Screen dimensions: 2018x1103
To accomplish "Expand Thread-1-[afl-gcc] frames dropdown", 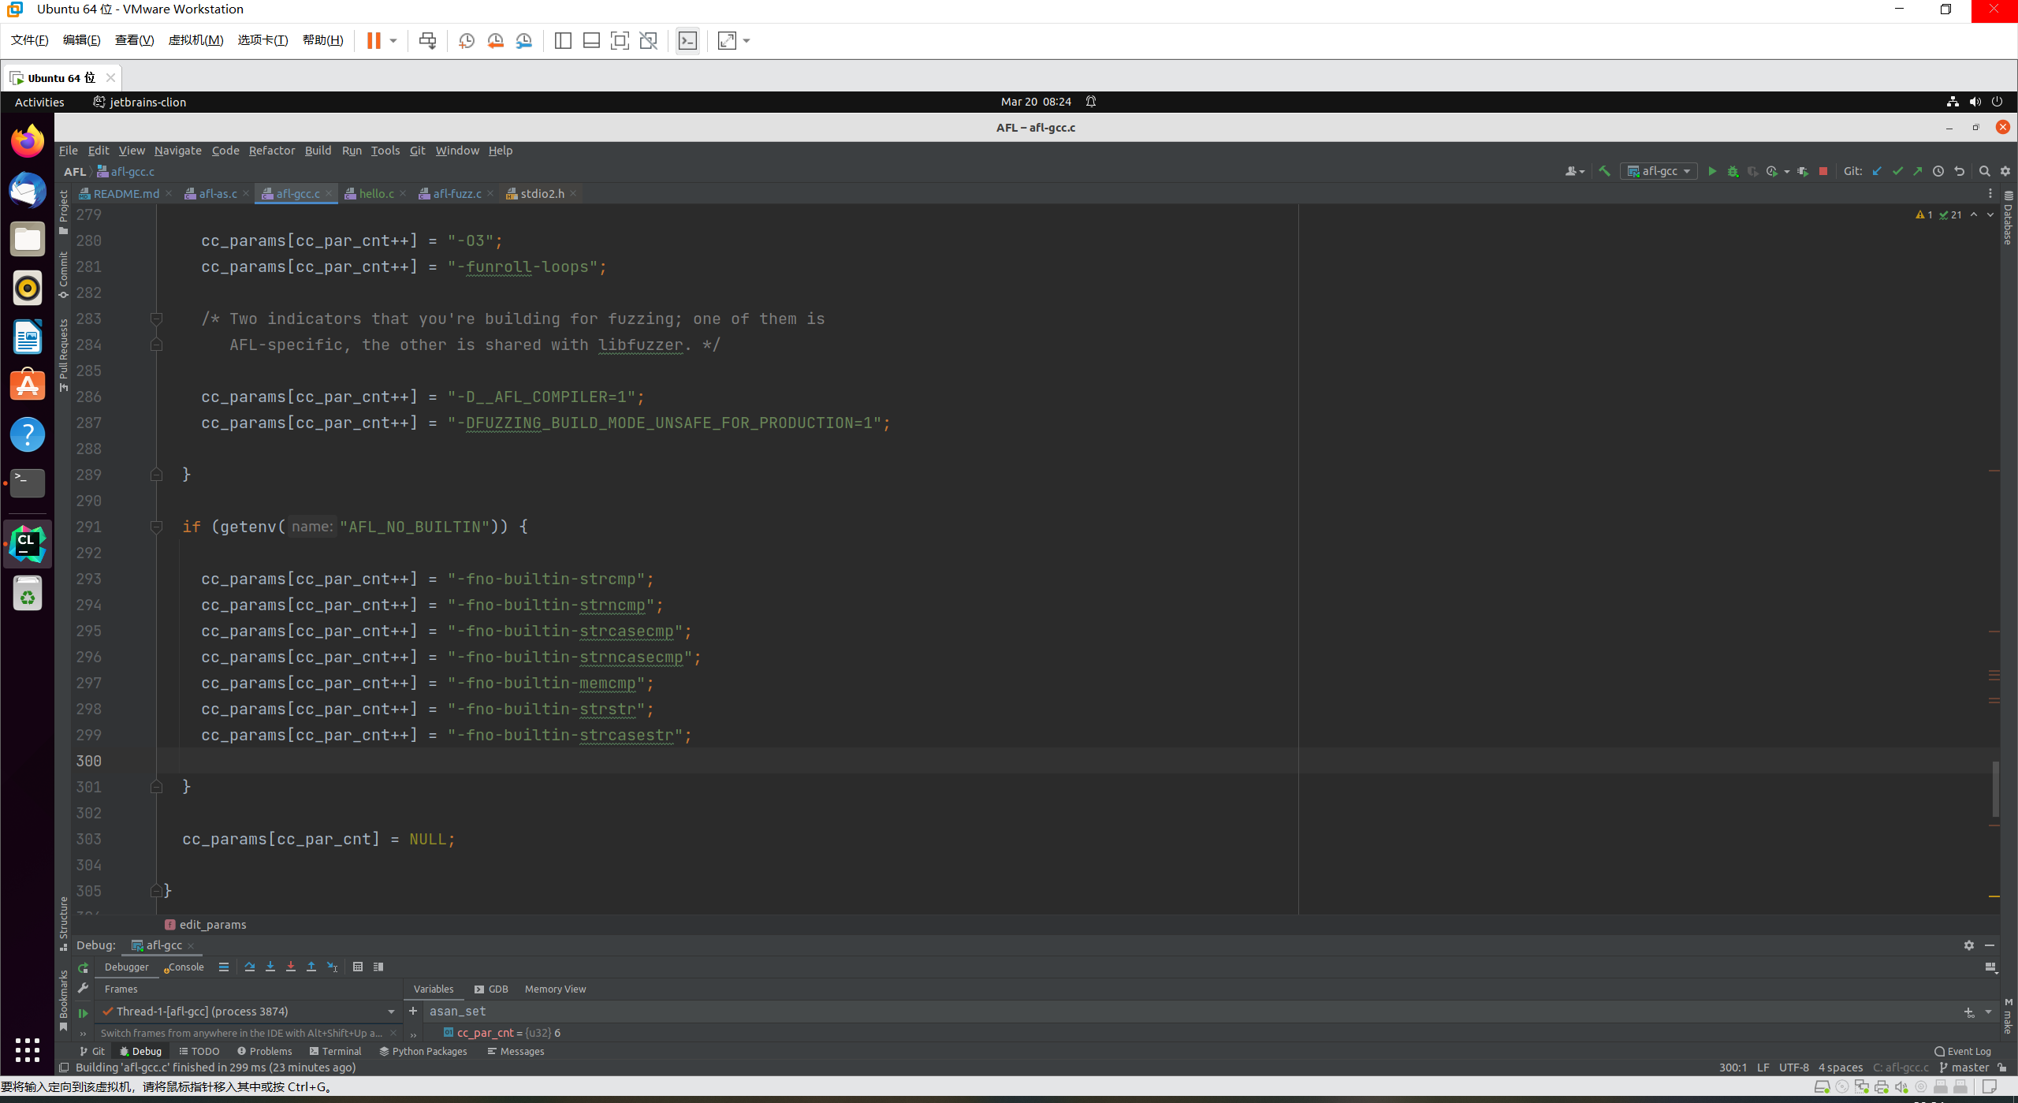I will (x=391, y=1012).
